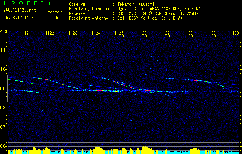
Task: Click time marker 1130
Action: (x=234, y=33)
